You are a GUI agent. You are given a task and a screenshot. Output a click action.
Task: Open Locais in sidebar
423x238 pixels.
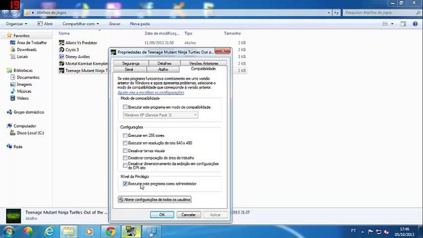22,56
